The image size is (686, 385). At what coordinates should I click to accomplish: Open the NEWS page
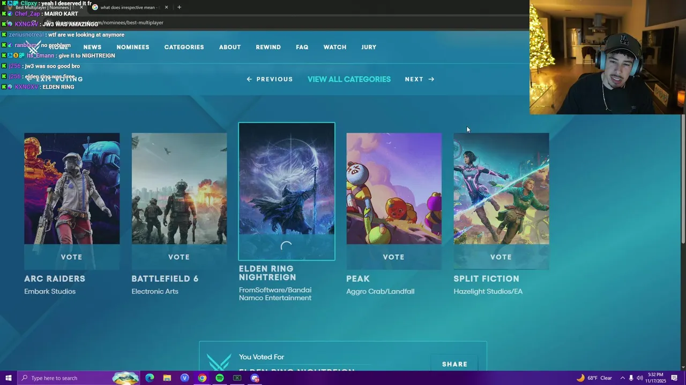point(92,47)
